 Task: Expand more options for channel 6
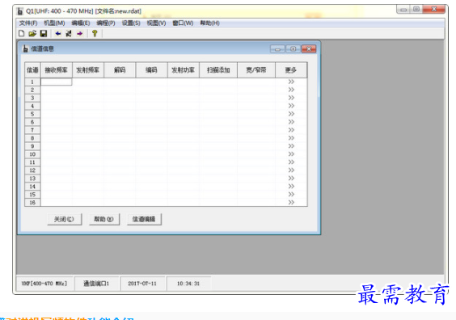(x=291, y=122)
